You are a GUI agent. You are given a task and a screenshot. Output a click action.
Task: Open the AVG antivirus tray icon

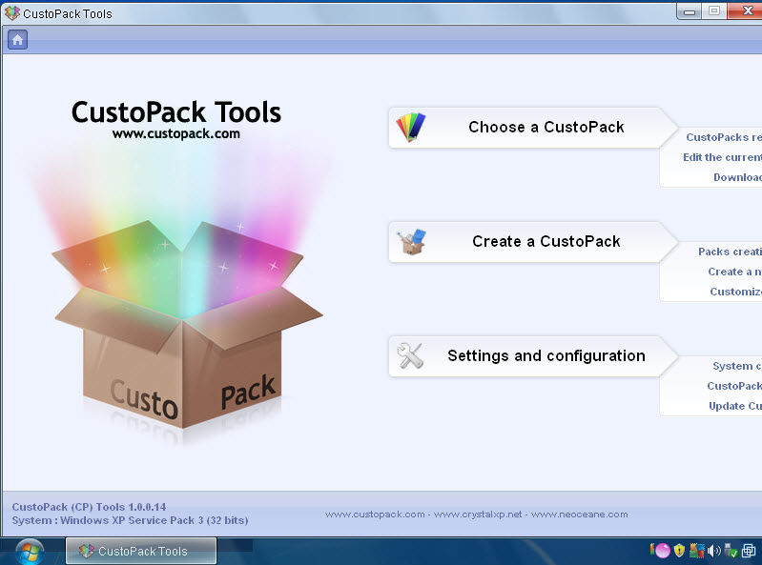697,551
